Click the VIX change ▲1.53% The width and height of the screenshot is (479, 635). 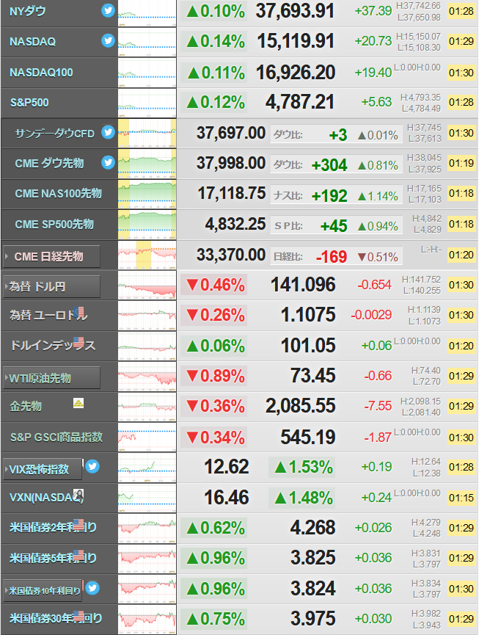pyautogui.click(x=303, y=468)
